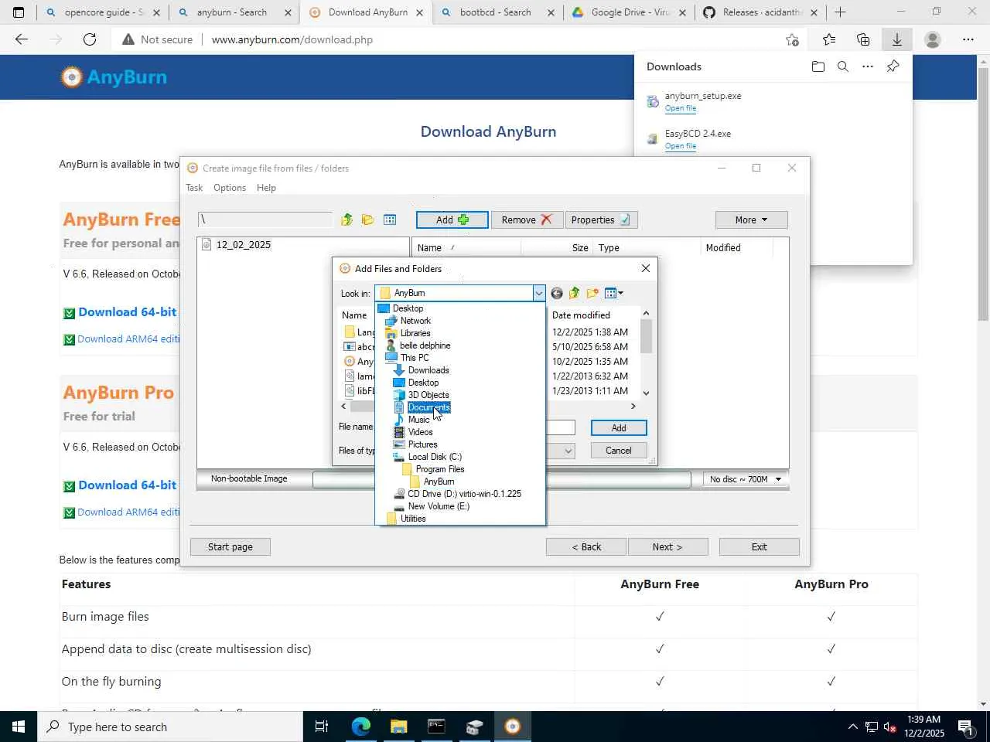Add this page to favorites
The height and width of the screenshot is (742, 990).
tap(792, 39)
